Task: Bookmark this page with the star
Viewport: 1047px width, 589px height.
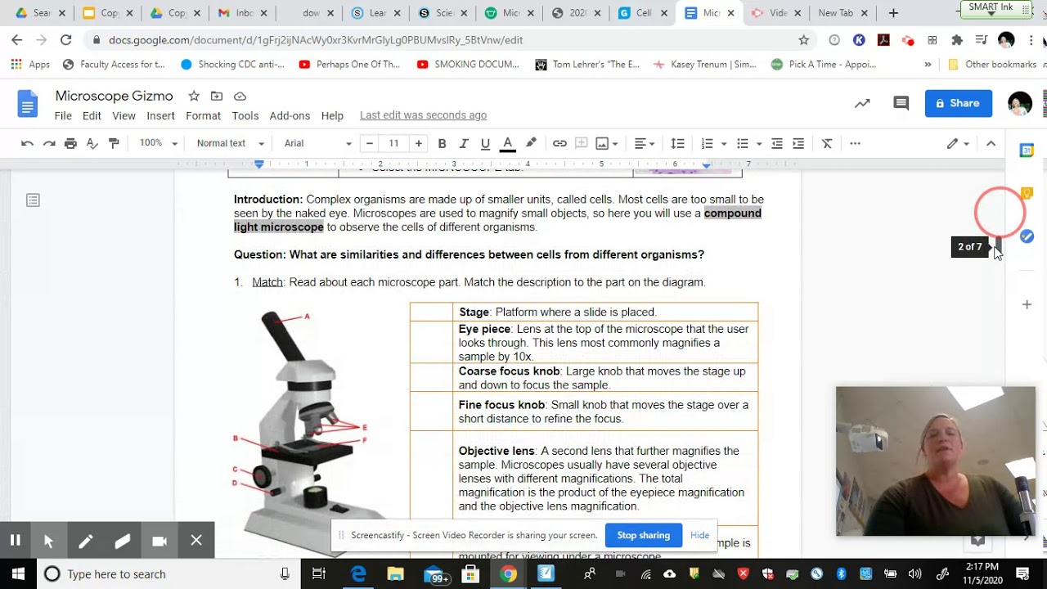Action: (803, 40)
